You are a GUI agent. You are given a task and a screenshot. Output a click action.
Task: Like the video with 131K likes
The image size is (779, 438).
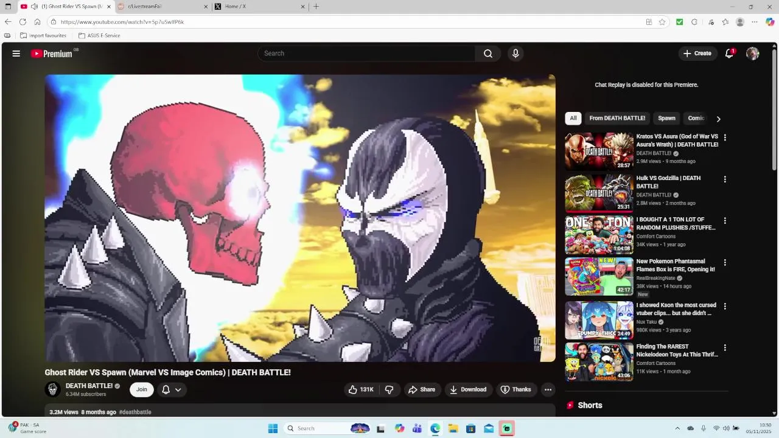coord(360,389)
